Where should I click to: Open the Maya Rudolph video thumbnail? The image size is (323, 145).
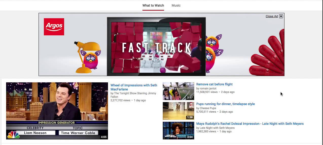pyautogui.click(x=178, y=131)
